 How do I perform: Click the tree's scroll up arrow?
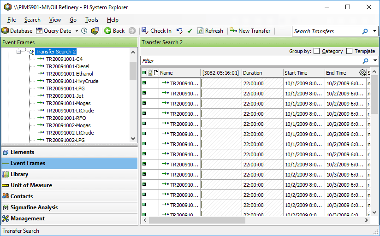[133, 52]
